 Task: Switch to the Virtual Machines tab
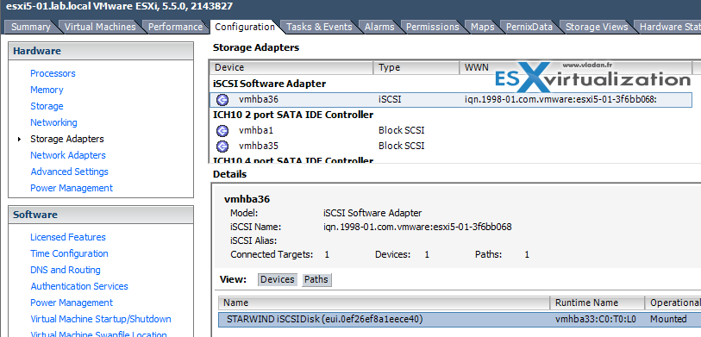[100, 27]
